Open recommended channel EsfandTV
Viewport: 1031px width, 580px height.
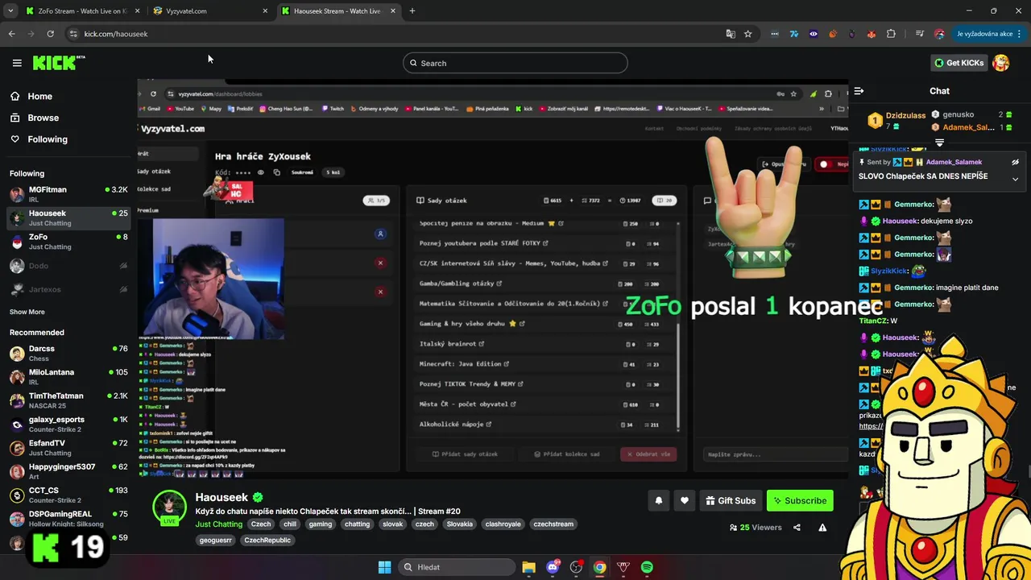(68, 448)
